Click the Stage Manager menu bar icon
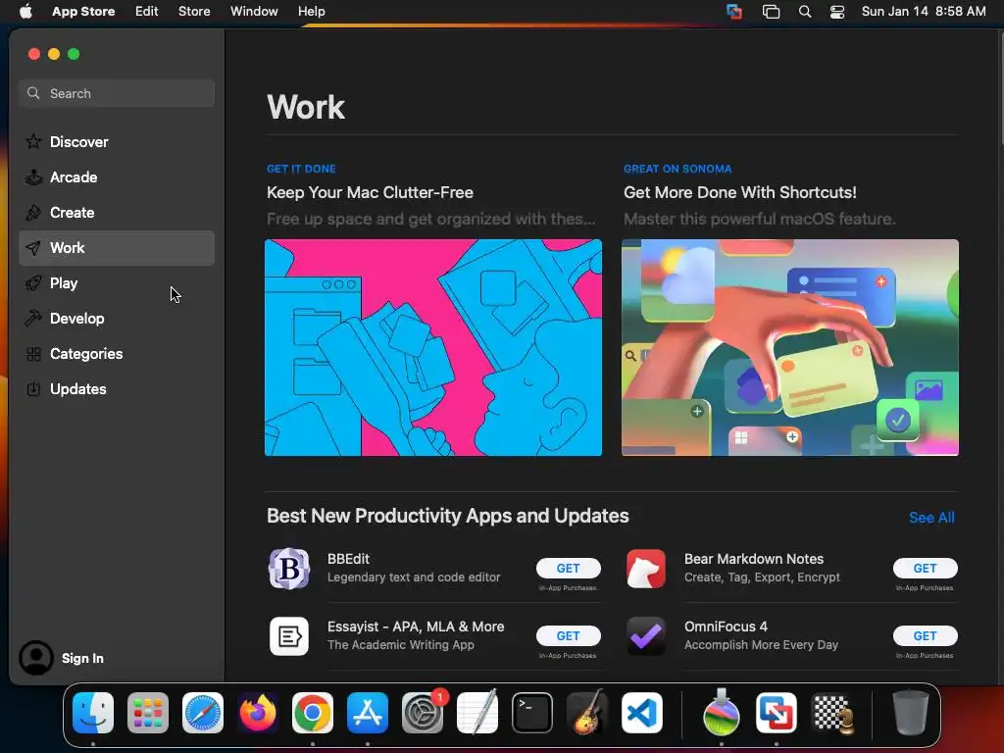Screen dimensions: 1004x753 771,12
